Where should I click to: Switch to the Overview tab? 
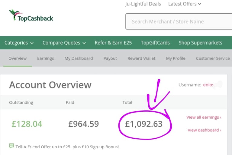click(x=18, y=58)
